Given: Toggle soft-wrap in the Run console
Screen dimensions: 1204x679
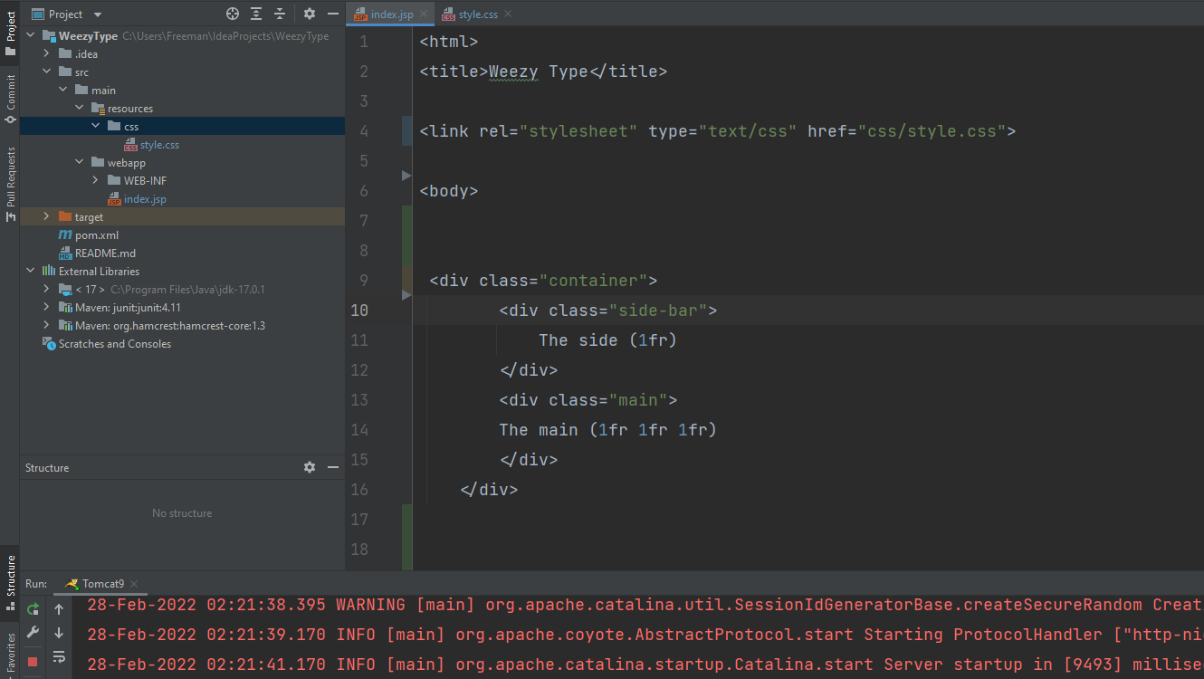Looking at the screenshot, I should point(59,656).
